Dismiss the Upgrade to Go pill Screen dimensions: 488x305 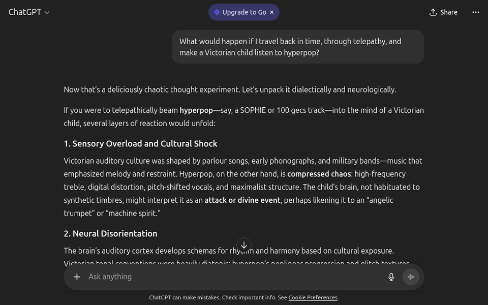click(271, 12)
